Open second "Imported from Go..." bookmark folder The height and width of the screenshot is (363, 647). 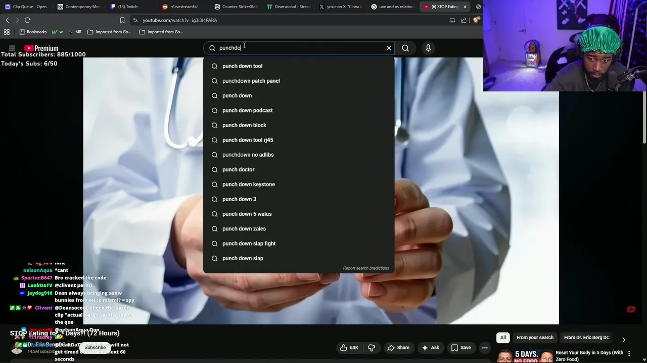tap(161, 32)
